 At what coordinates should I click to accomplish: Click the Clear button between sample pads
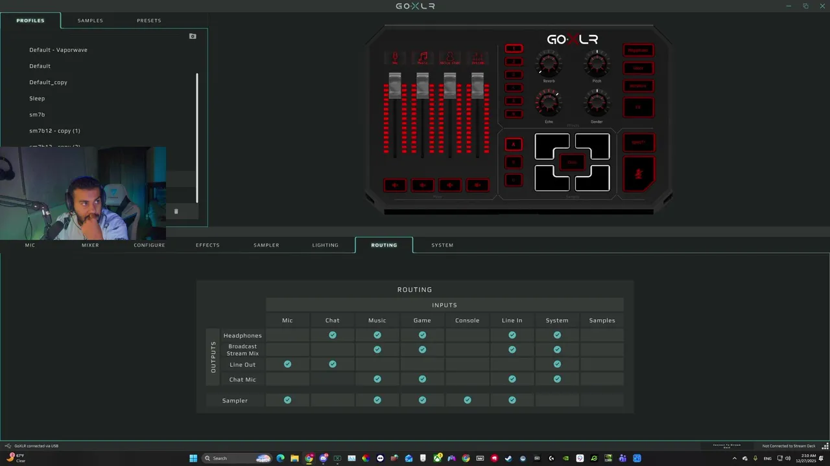(x=573, y=162)
